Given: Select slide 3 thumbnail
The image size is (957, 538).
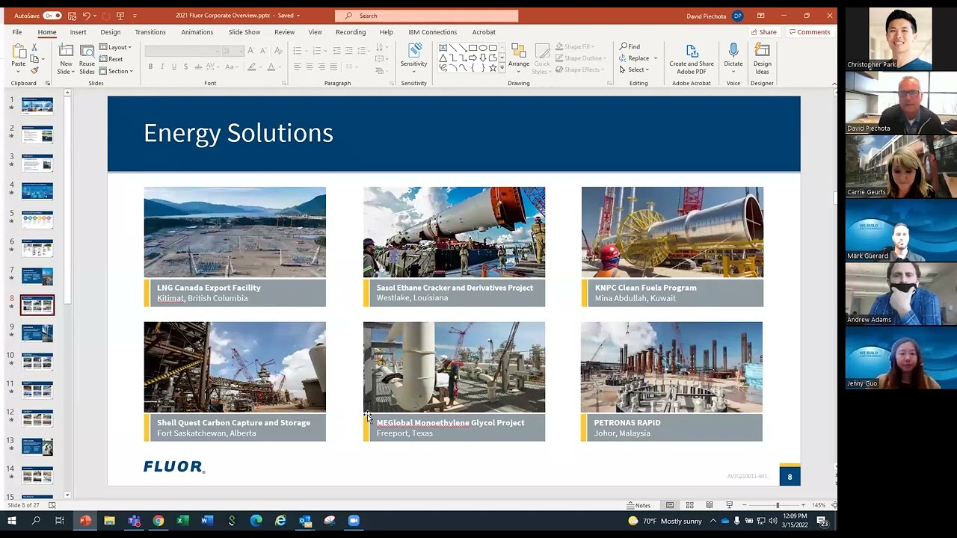Looking at the screenshot, I should click(x=37, y=163).
